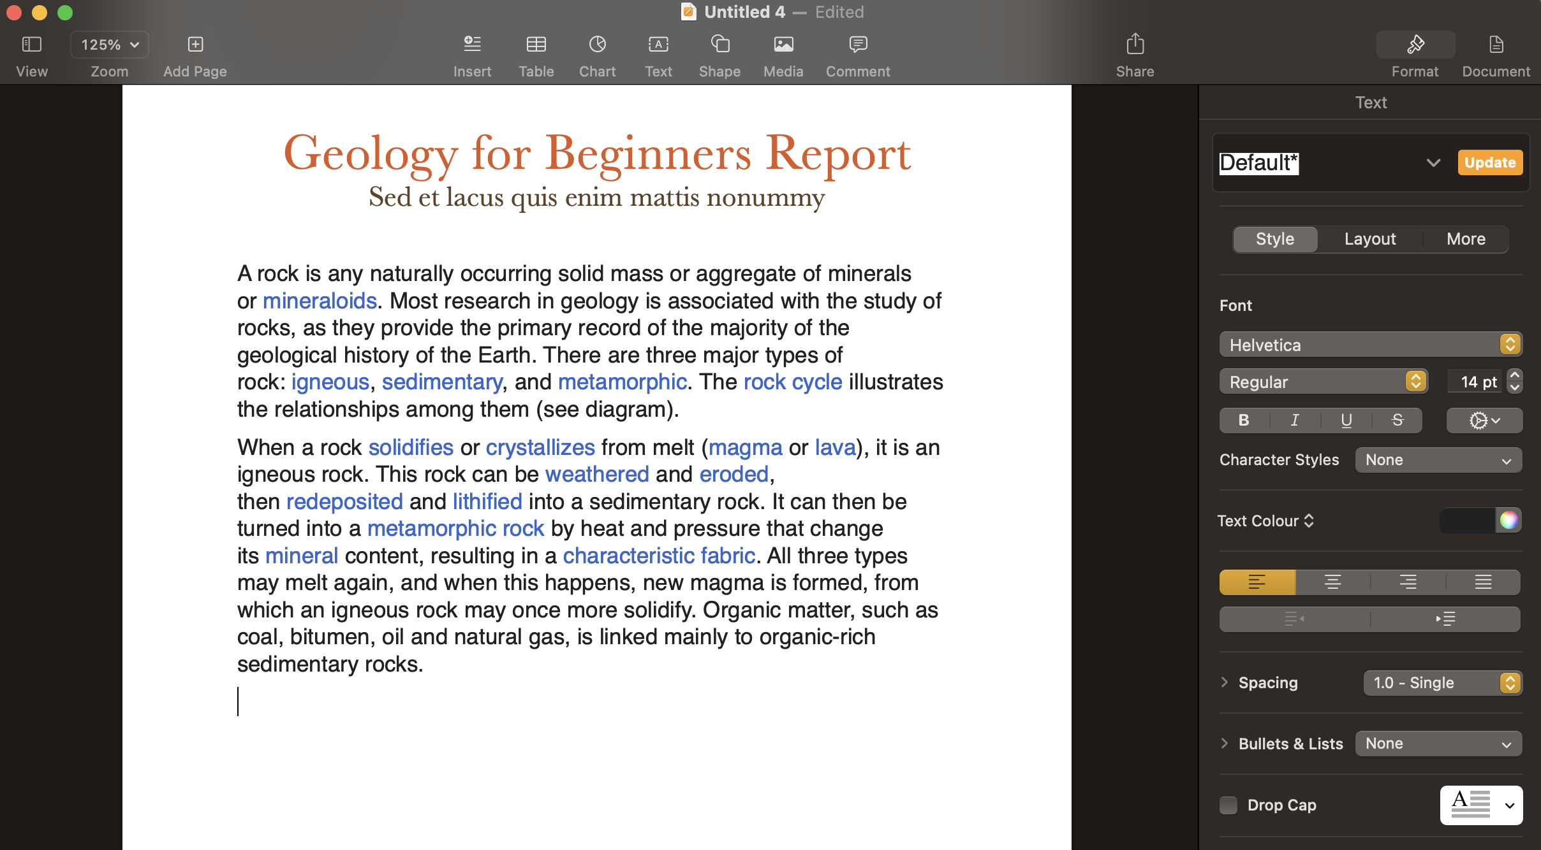The width and height of the screenshot is (1541, 850).
Task: Toggle Underline formatting
Action: [x=1346, y=421]
